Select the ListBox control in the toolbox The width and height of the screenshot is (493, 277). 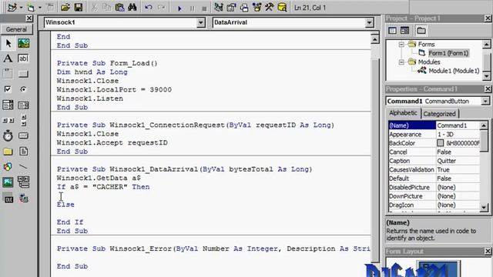click(x=23, y=105)
